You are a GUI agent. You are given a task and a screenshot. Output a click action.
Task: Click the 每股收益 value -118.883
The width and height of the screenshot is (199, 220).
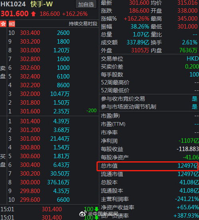pyautogui.click(x=188, y=149)
